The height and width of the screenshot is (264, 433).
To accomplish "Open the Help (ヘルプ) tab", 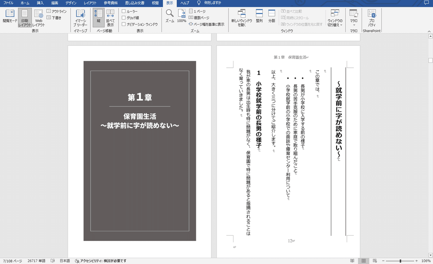I will [184, 3].
